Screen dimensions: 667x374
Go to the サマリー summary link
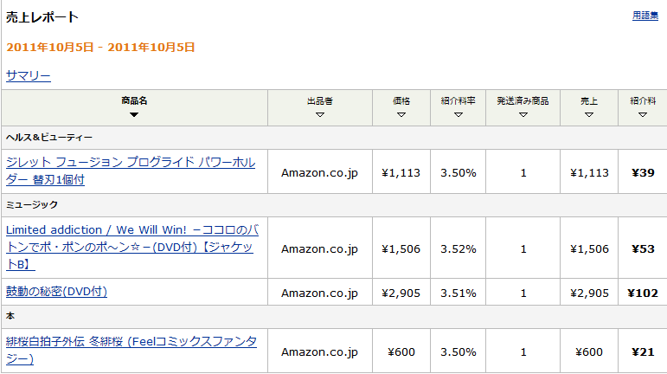[x=29, y=75]
